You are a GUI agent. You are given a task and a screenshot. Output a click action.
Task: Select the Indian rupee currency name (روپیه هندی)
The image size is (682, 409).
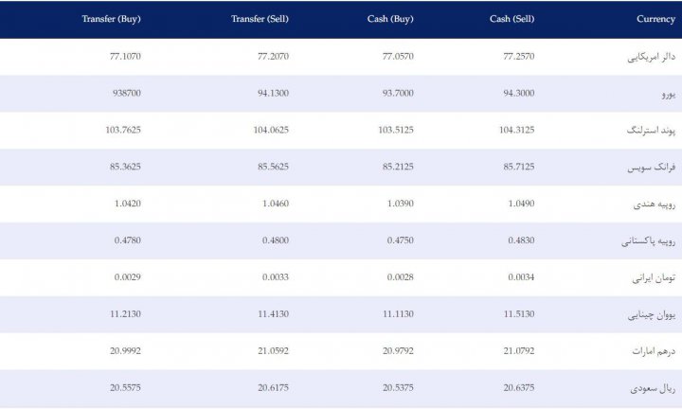[x=655, y=204]
